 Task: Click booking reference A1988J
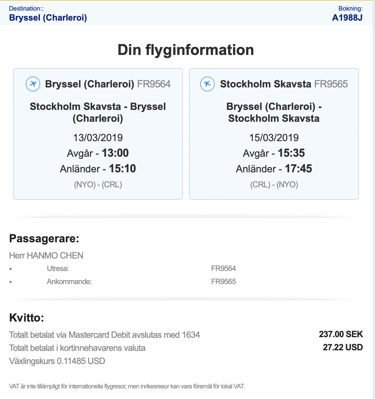click(347, 17)
